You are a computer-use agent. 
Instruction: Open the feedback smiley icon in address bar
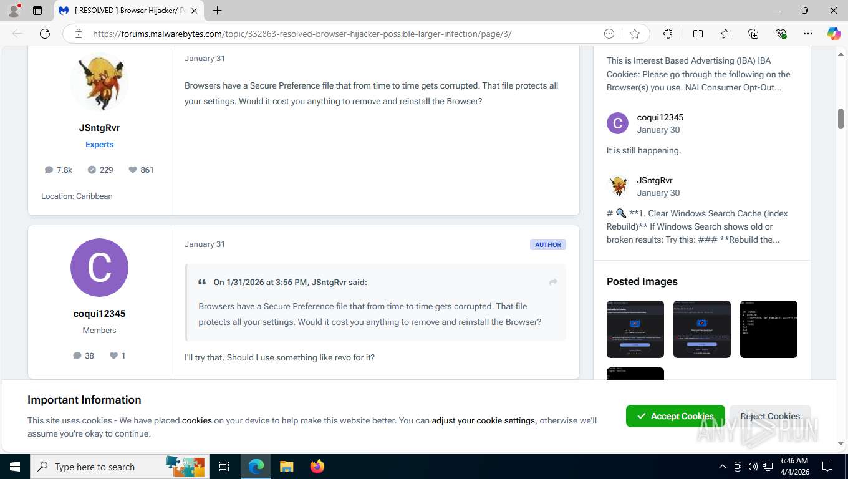(x=609, y=34)
